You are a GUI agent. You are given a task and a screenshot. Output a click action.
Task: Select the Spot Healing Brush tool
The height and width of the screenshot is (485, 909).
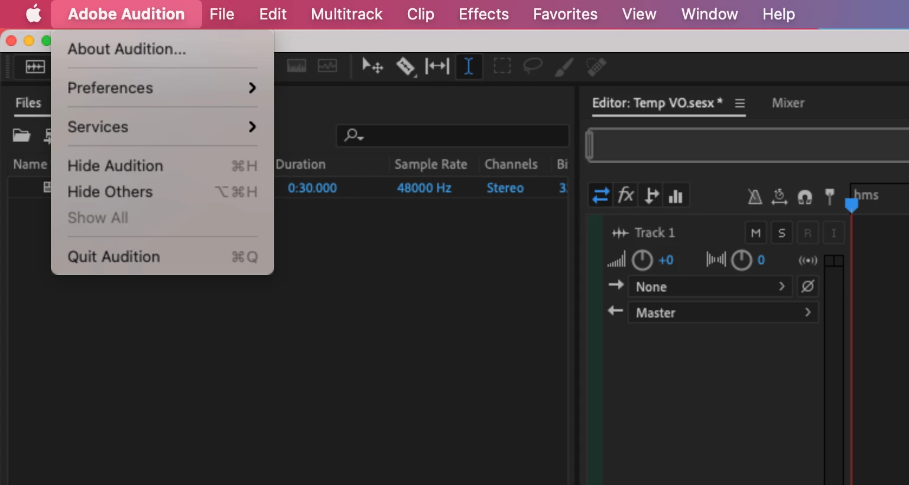(596, 67)
